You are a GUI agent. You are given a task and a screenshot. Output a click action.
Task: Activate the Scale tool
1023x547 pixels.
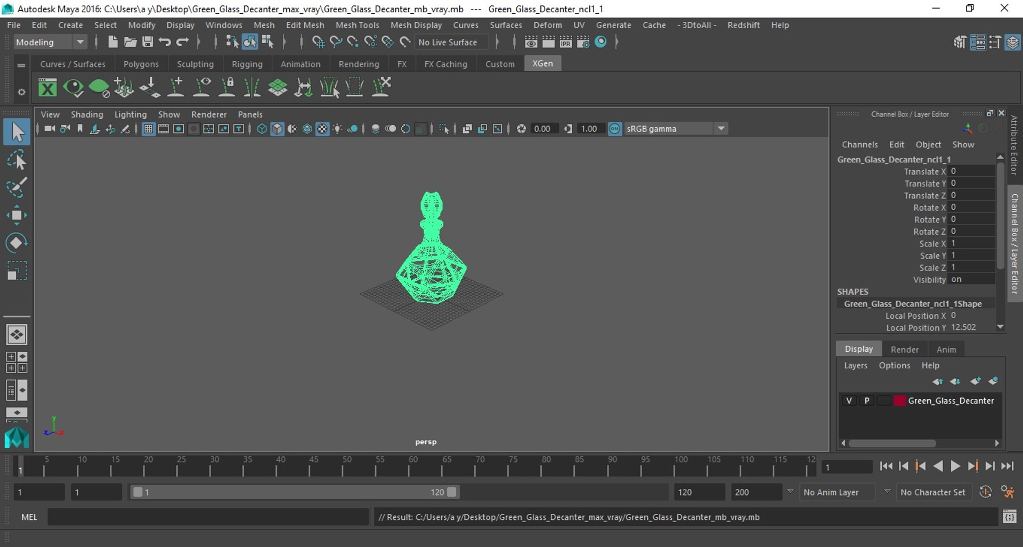coord(17,270)
